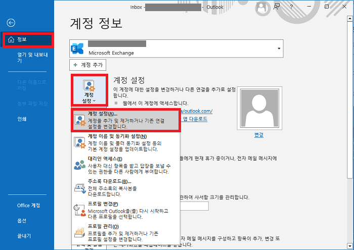
Task: Click the 앱 다운로드 link
Action: click(x=195, y=119)
